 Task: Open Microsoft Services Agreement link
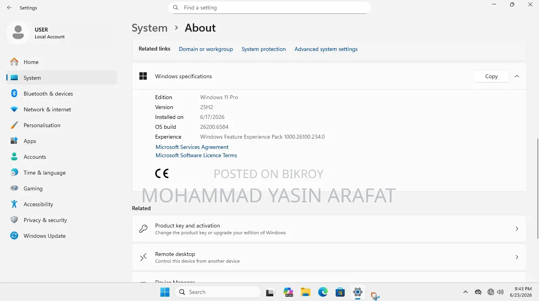pos(192,147)
